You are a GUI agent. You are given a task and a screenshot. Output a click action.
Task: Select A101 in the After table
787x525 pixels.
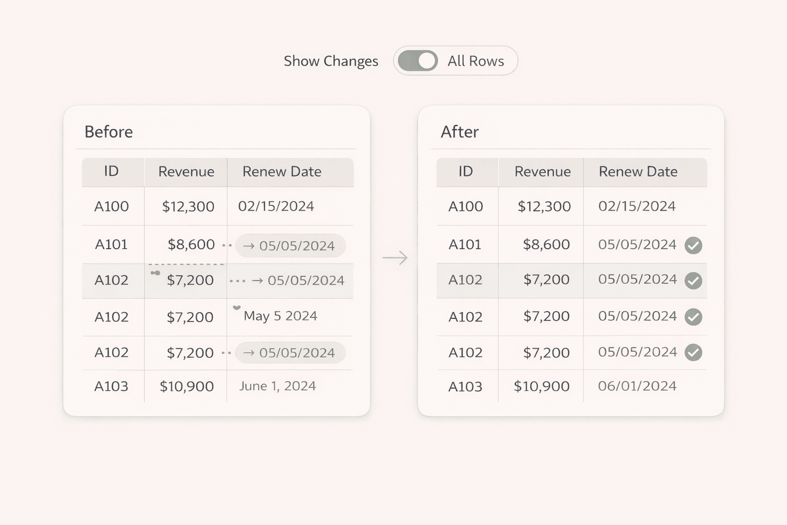(x=465, y=245)
